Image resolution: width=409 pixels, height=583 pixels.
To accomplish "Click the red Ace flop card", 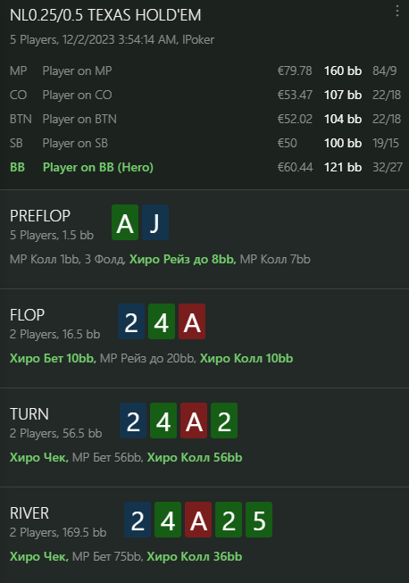I will [x=192, y=321].
